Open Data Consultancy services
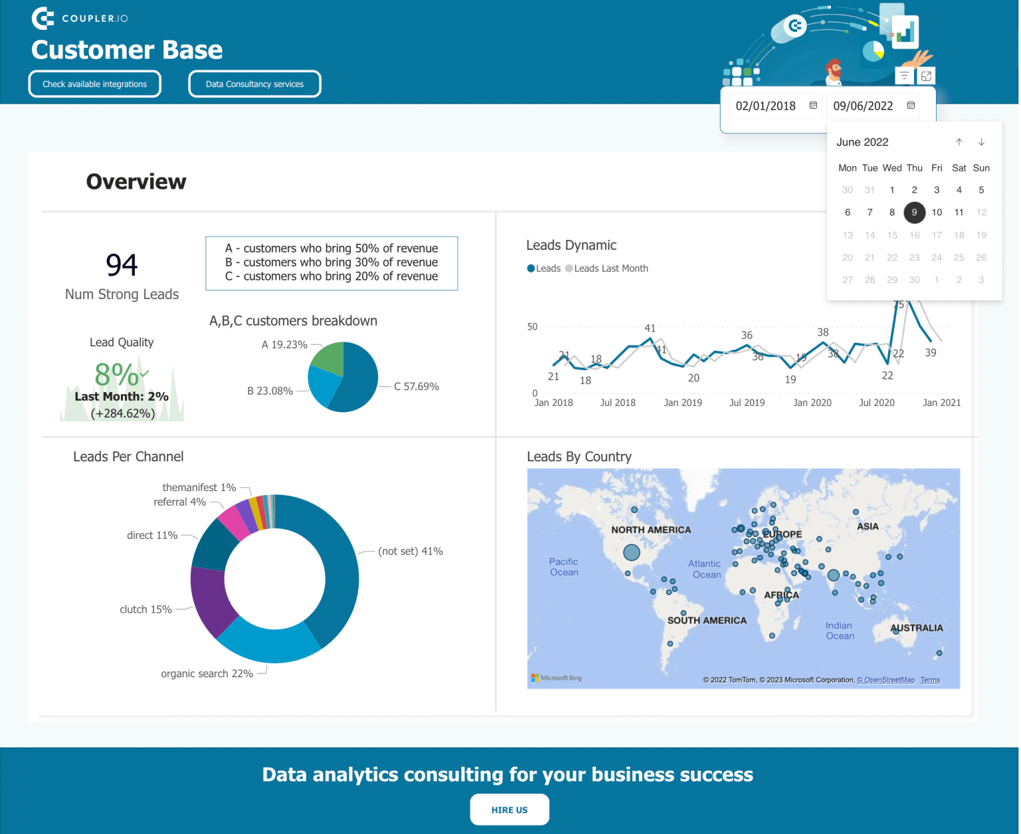Screen dimensions: 1021x834 (255, 84)
